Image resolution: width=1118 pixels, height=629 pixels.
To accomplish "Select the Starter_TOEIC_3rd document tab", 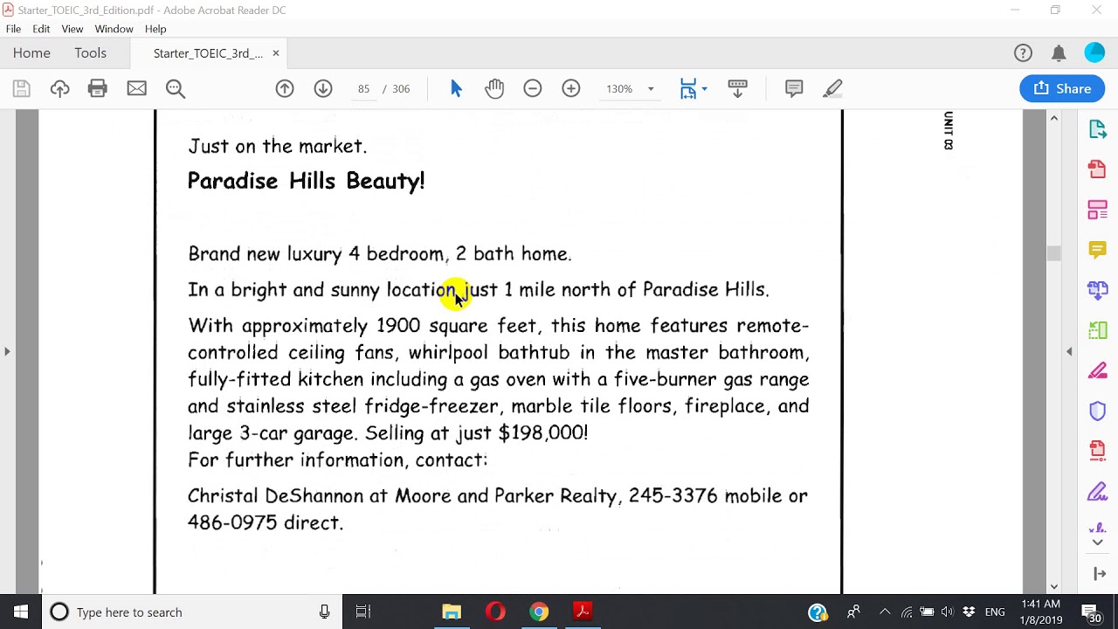I will tap(208, 53).
